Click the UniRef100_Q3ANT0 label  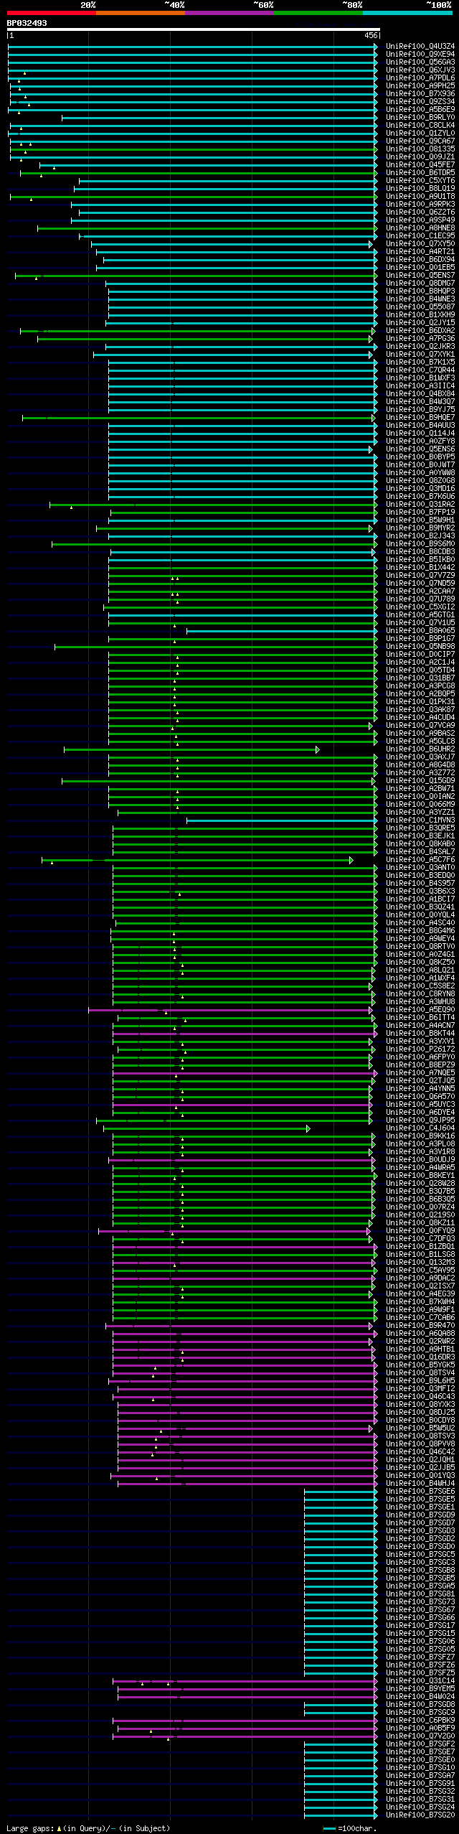[420, 868]
